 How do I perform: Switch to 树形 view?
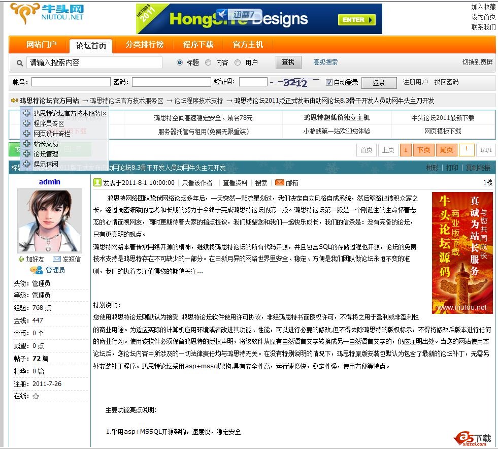coord(432,168)
